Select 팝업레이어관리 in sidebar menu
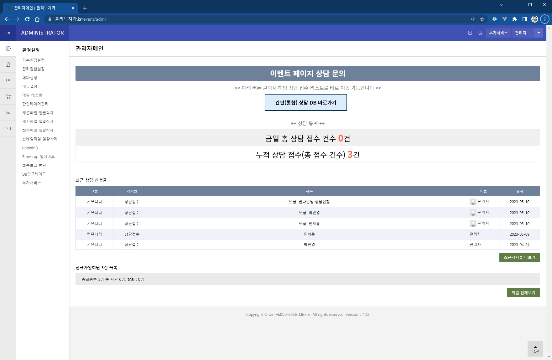This screenshot has height=360, width=552. coord(35,104)
